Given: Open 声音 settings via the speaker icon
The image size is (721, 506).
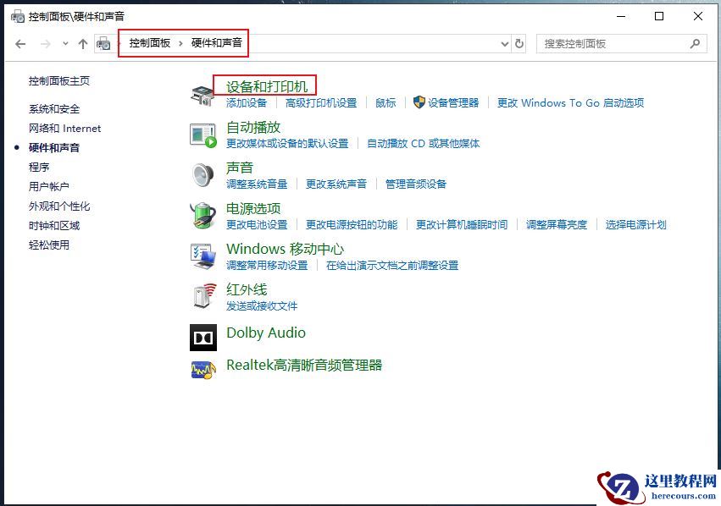Looking at the screenshot, I should 202,174.
